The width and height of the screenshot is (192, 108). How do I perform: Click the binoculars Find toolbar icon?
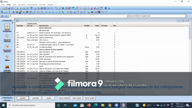[66, 8]
